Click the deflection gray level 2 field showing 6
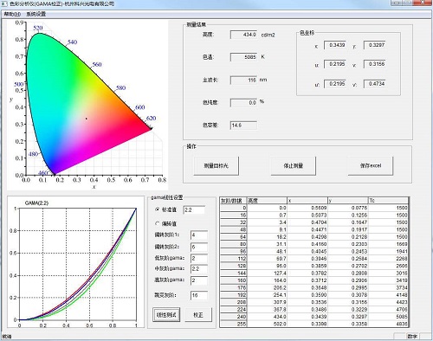This screenshot has width=433, height=341. point(199,247)
